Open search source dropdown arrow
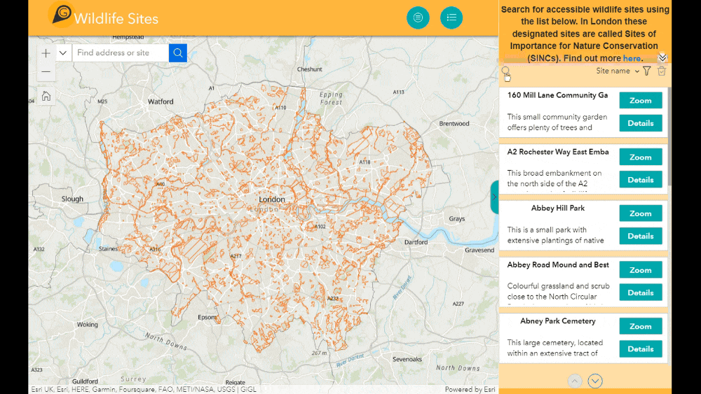The image size is (701, 394). [x=63, y=52]
